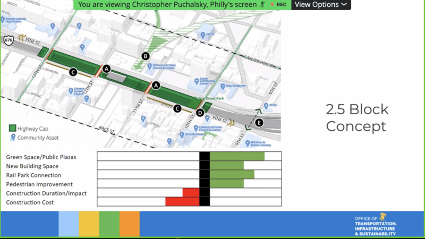Click the Construction Cost red bar
This screenshot has width=425, height=239.
(x=182, y=202)
